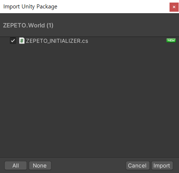Deselect everything using the None button
This screenshot has height=173, width=179.
[40, 166]
